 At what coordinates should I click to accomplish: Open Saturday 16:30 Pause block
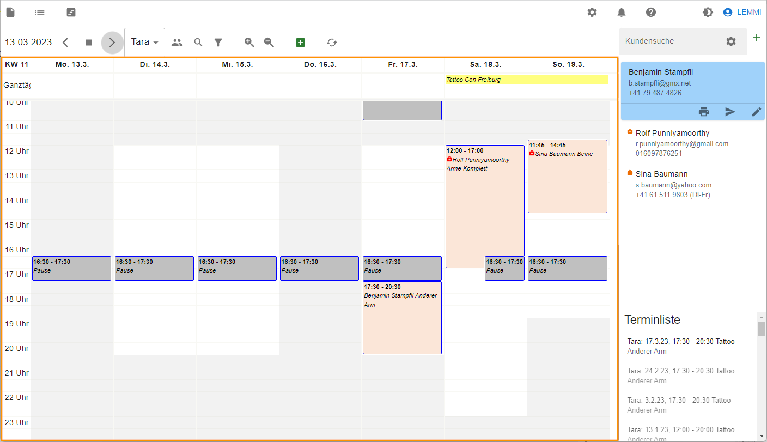tap(504, 268)
